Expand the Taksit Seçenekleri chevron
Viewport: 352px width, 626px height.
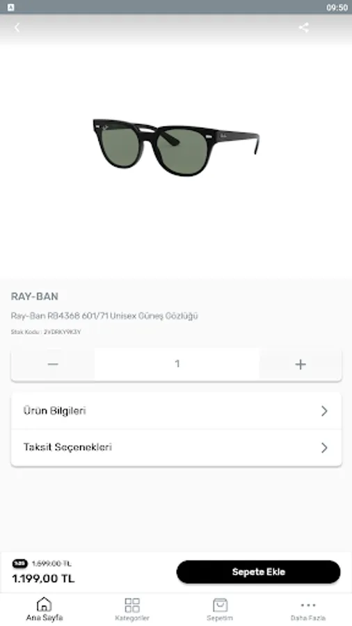tap(324, 447)
